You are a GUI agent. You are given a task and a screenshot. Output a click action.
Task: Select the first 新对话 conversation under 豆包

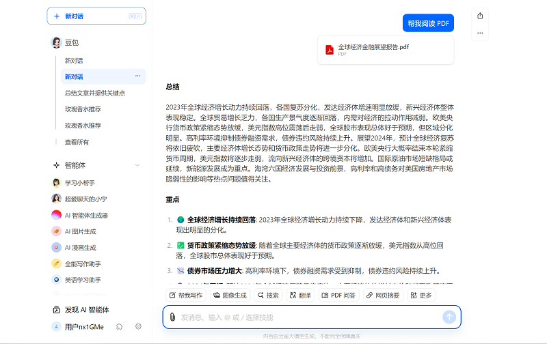pos(74,61)
